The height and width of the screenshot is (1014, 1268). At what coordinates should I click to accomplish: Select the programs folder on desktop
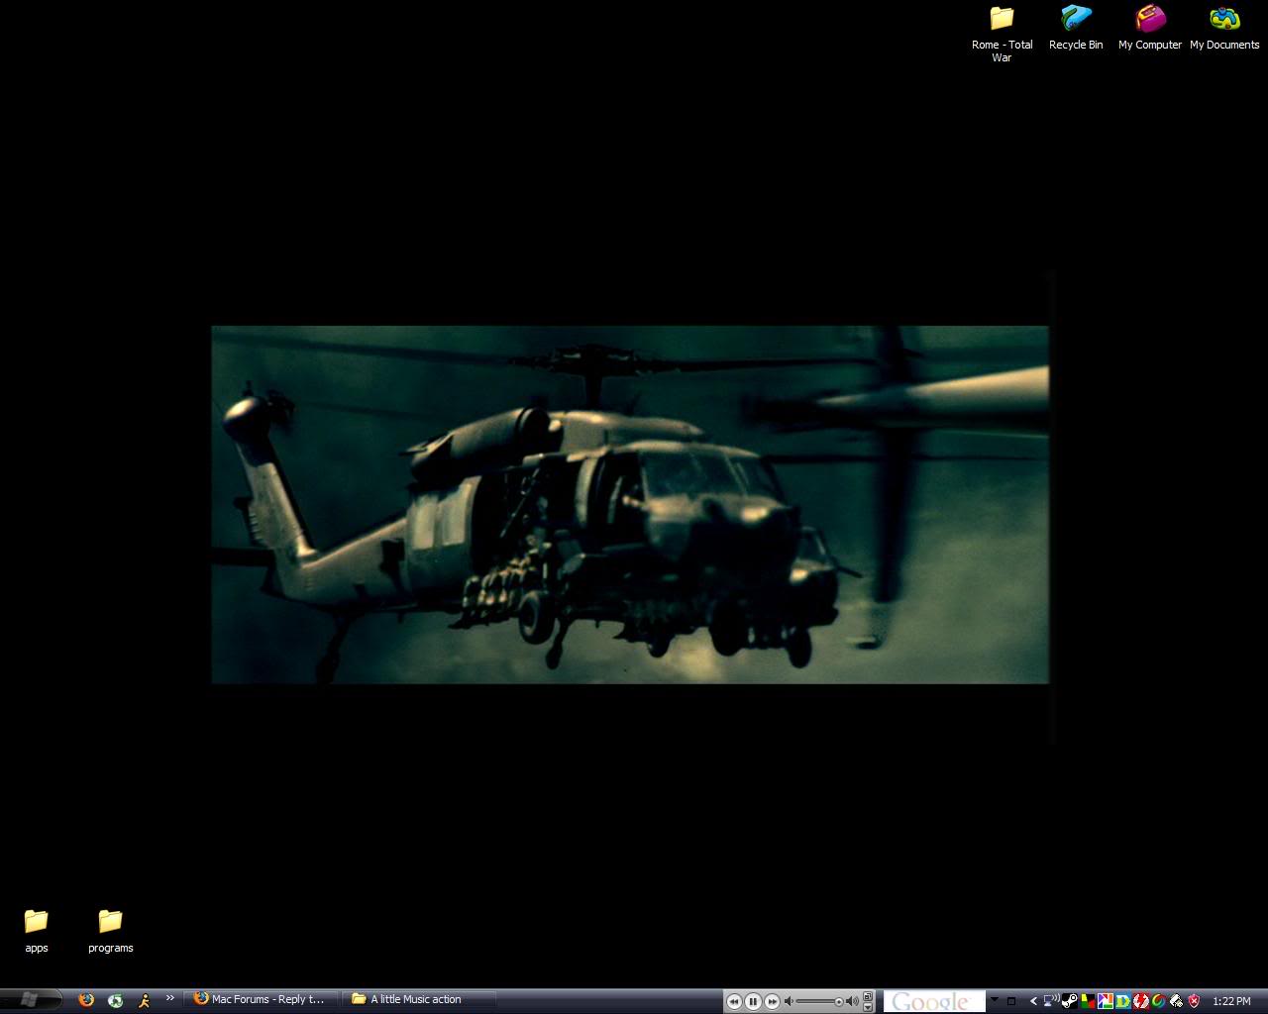pos(110,931)
